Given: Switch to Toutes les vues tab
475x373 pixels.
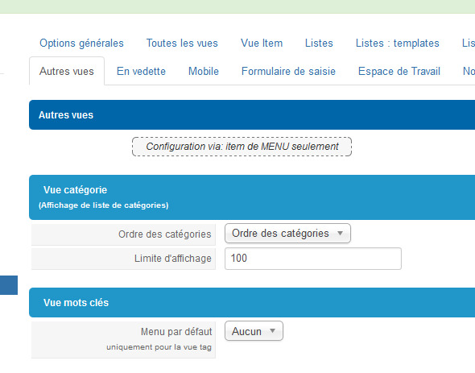Looking at the screenshot, I should [182, 43].
